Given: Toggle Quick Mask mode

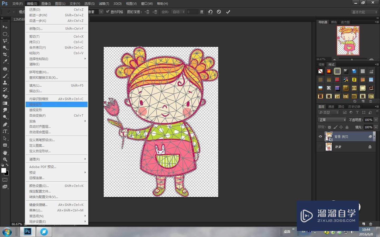Looking at the screenshot, I should [x=5, y=180].
